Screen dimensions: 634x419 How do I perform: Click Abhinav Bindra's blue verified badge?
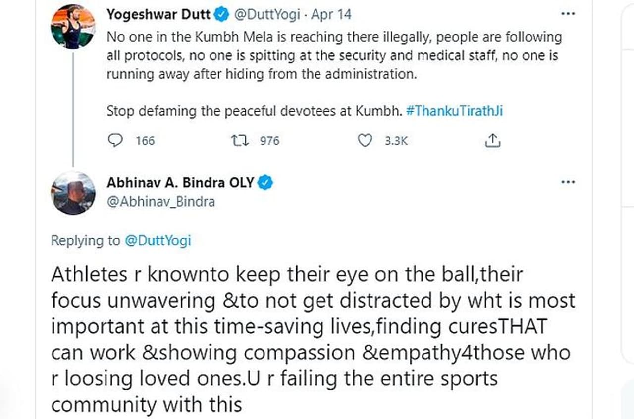click(266, 183)
